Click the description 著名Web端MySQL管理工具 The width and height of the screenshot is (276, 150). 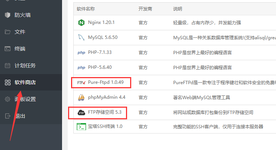pos(202,98)
